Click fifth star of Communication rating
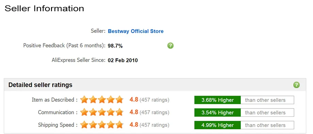Image resolution: width=313 pixels, height=134 pixels. pyautogui.click(x=119, y=112)
